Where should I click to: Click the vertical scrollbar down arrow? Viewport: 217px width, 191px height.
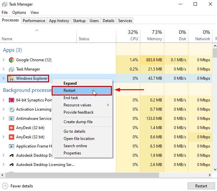215,170
